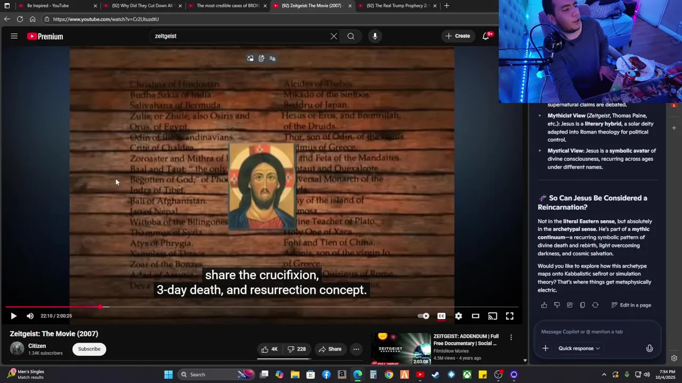Open Zeitgeist Addendum suggested video thumbnail
Image resolution: width=682 pixels, height=383 pixels.
pos(401,349)
